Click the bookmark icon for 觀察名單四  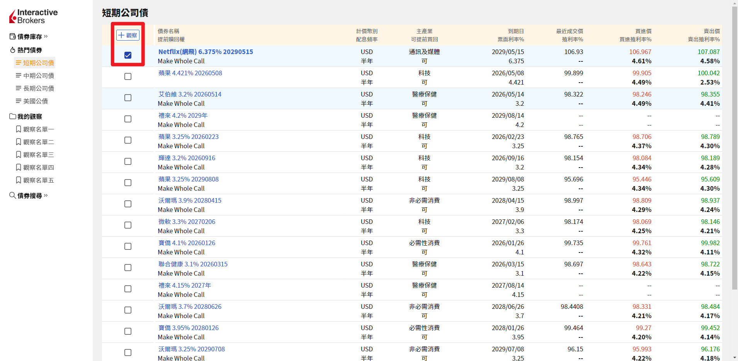18,167
